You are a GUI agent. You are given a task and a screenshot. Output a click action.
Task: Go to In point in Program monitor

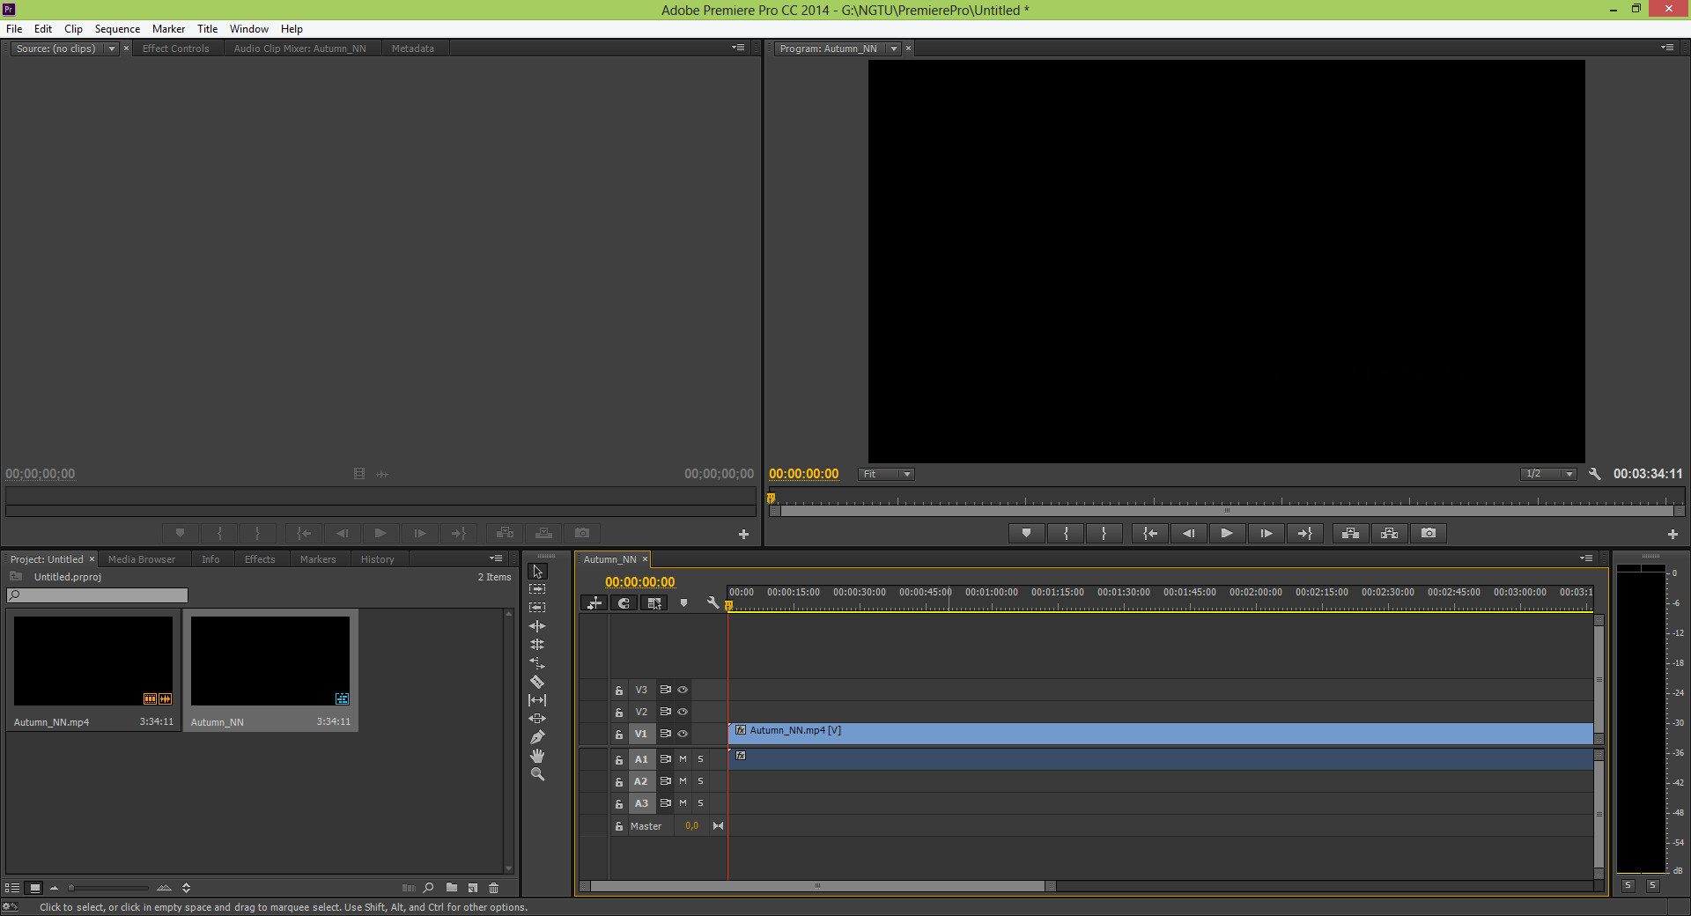pyautogui.click(x=1150, y=533)
